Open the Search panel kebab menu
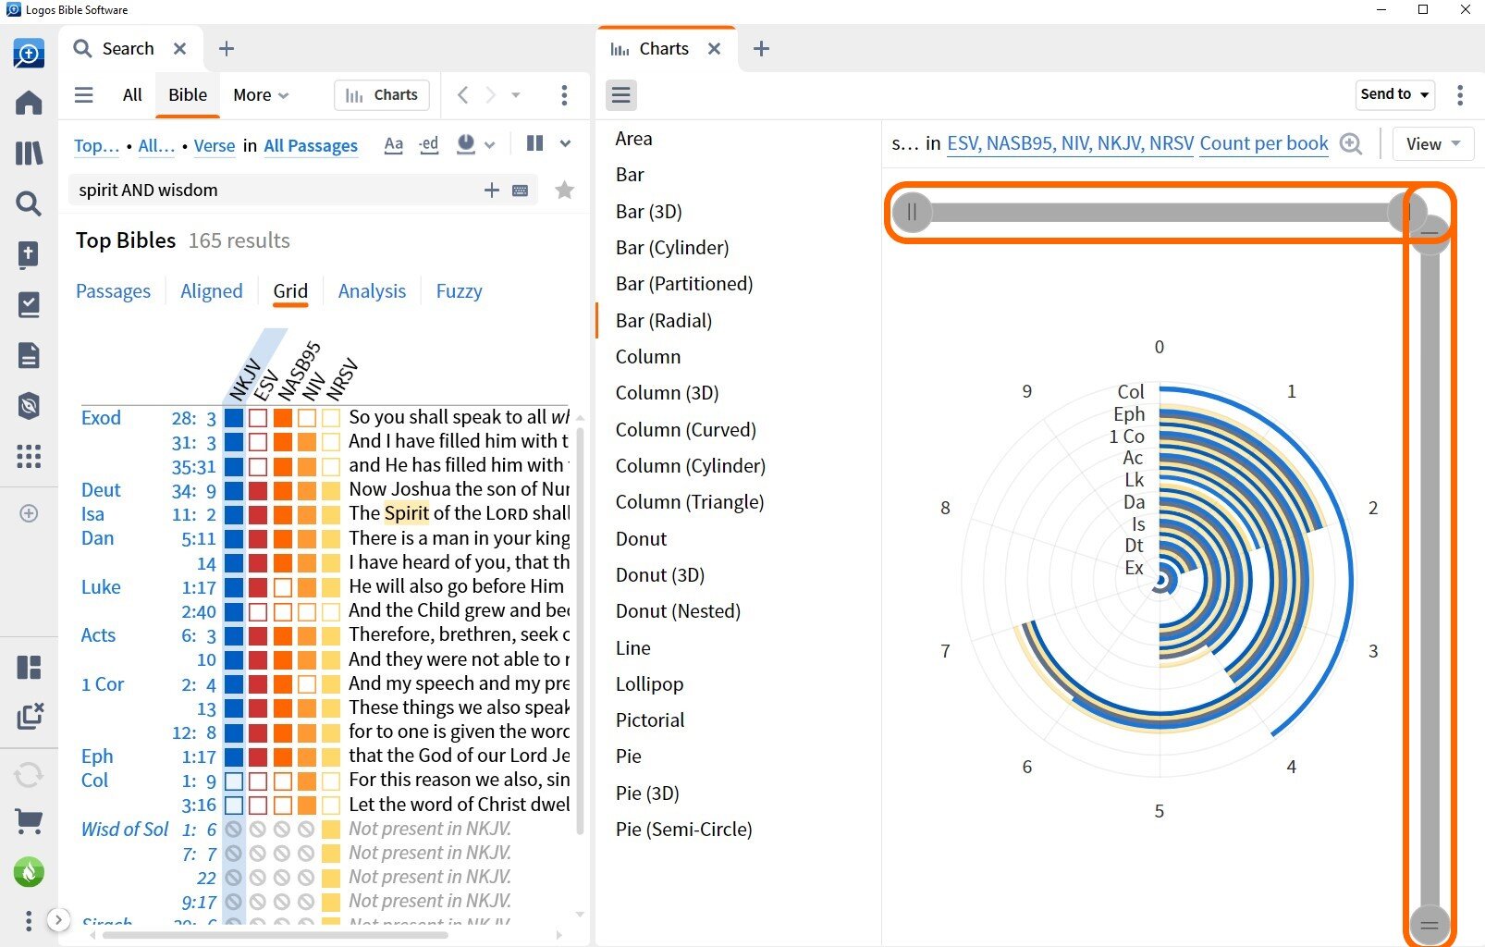This screenshot has height=947, width=1485. point(564,94)
